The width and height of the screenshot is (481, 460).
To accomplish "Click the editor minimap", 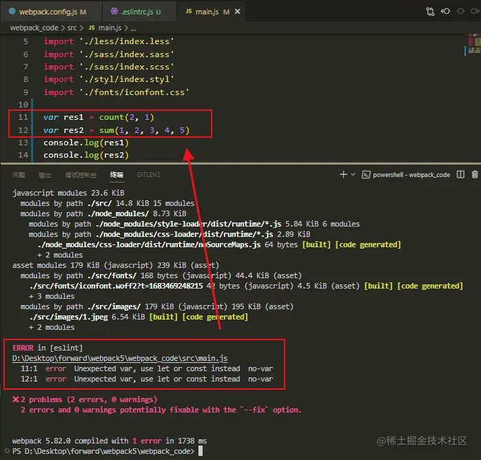I will [x=473, y=43].
